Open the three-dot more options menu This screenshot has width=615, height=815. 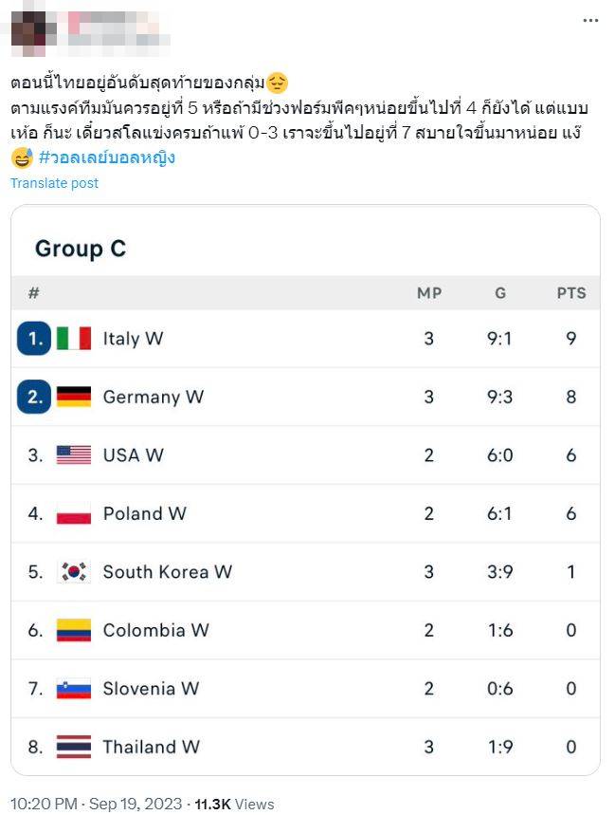tap(590, 20)
